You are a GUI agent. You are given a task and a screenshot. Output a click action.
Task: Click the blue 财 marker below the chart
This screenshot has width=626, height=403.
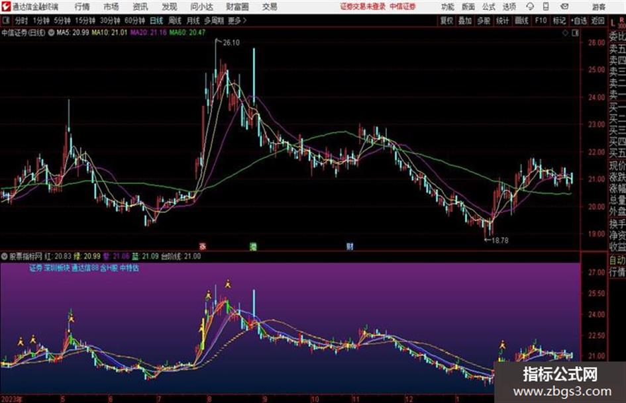click(x=350, y=247)
